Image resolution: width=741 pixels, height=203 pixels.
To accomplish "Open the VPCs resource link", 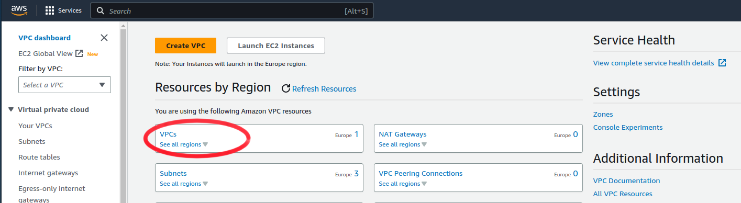I will coord(168,134).
